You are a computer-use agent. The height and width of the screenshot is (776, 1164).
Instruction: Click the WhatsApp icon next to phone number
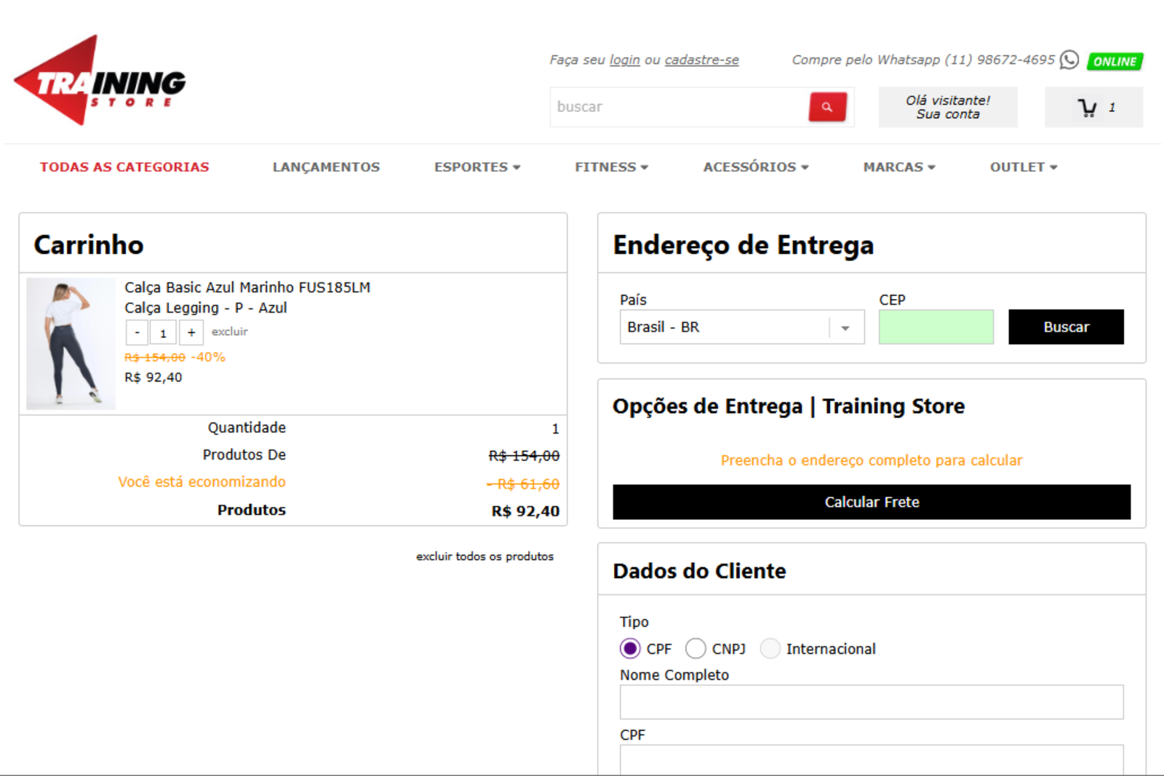[x=1067, y=60]
